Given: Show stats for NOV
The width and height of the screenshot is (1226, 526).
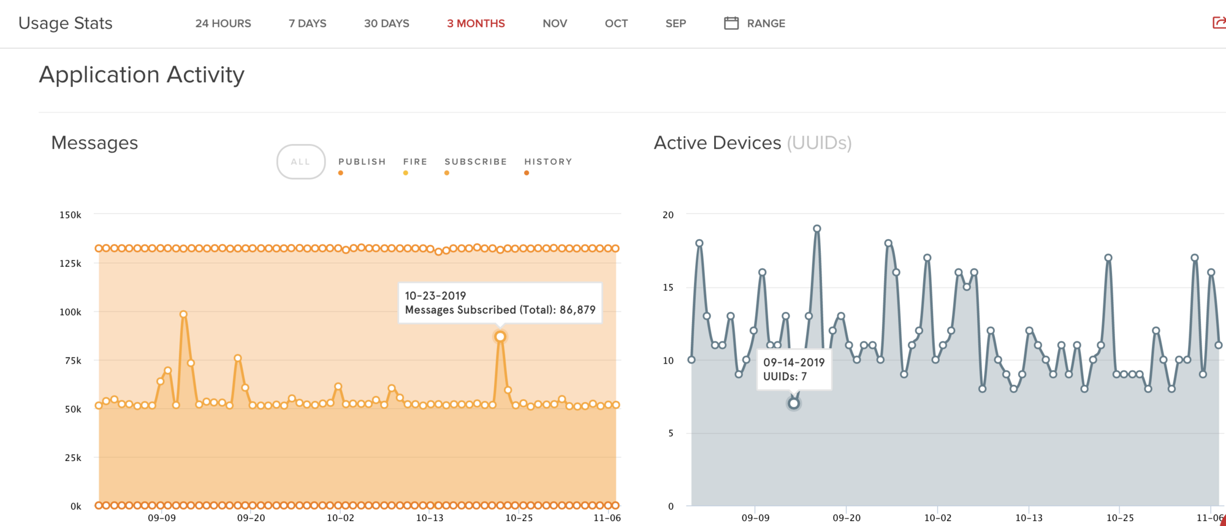Looking at the screenshot, I should [554, 23].
